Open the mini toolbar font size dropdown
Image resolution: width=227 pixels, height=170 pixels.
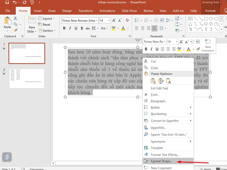coord(176,42)
